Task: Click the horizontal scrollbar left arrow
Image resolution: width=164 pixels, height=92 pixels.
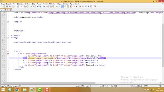Action: click(x=1, y=83)
